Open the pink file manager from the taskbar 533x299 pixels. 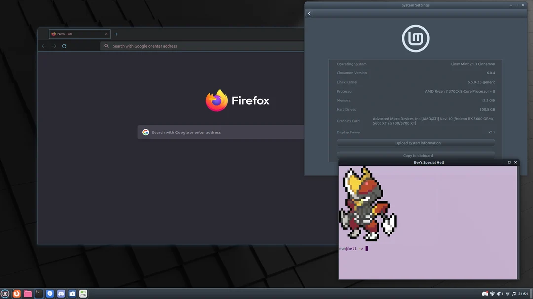point(28,293)
